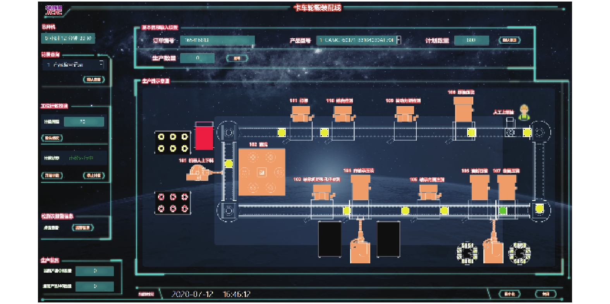Click the worker with yellow hard hat icon
This screenshot has width=610, height=304.
[524, 112]
